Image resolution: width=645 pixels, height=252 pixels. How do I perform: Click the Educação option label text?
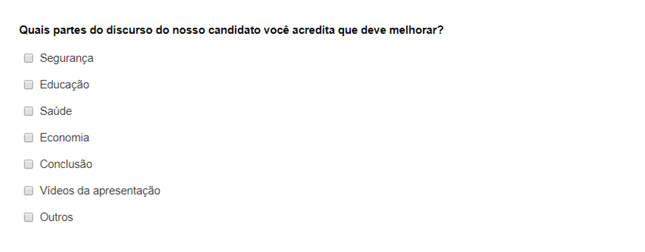point(65,85)
